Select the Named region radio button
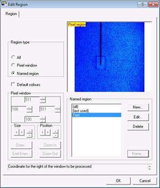 (x=13, y=73)
